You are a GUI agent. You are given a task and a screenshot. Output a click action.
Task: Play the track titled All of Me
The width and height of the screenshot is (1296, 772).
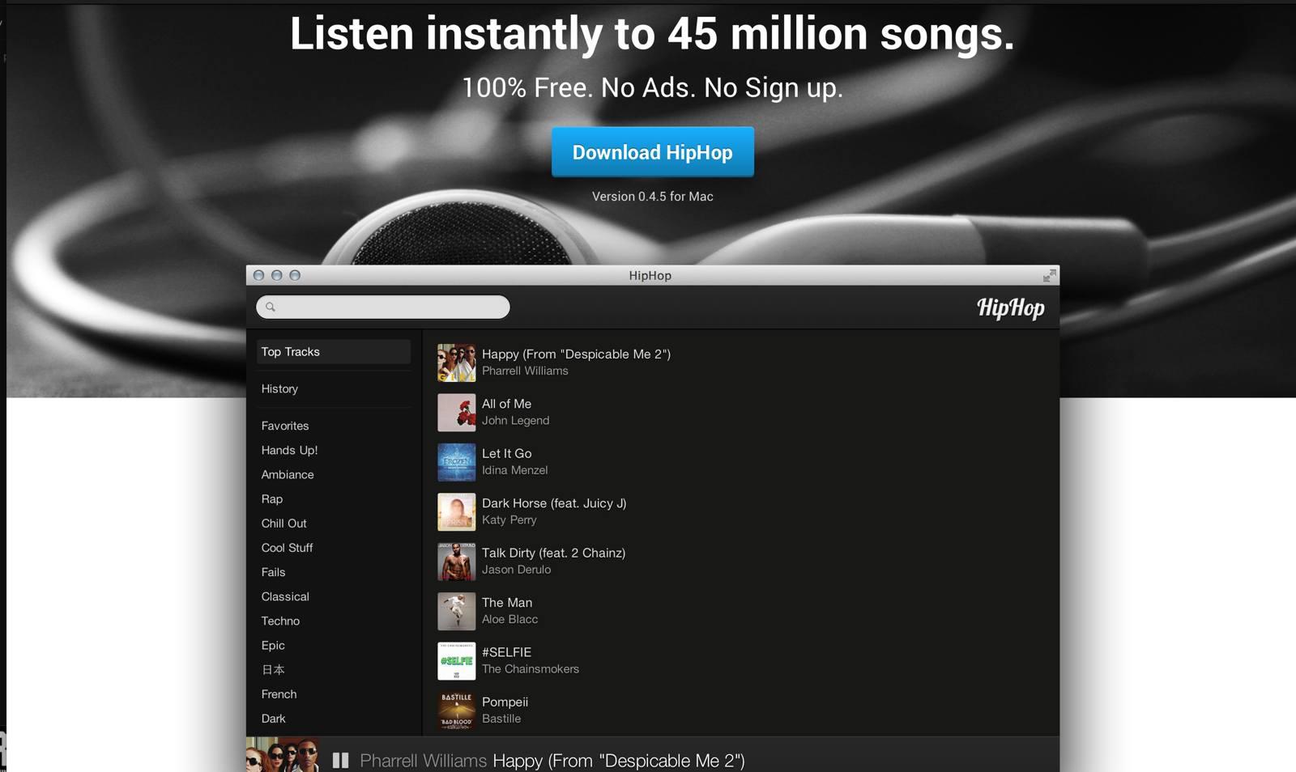[506, 404]
